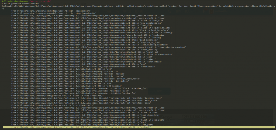The image size is (276, 130).
Task: Click the user.rb:4 '<class:User>' trace line
Action: click(51, 11)
